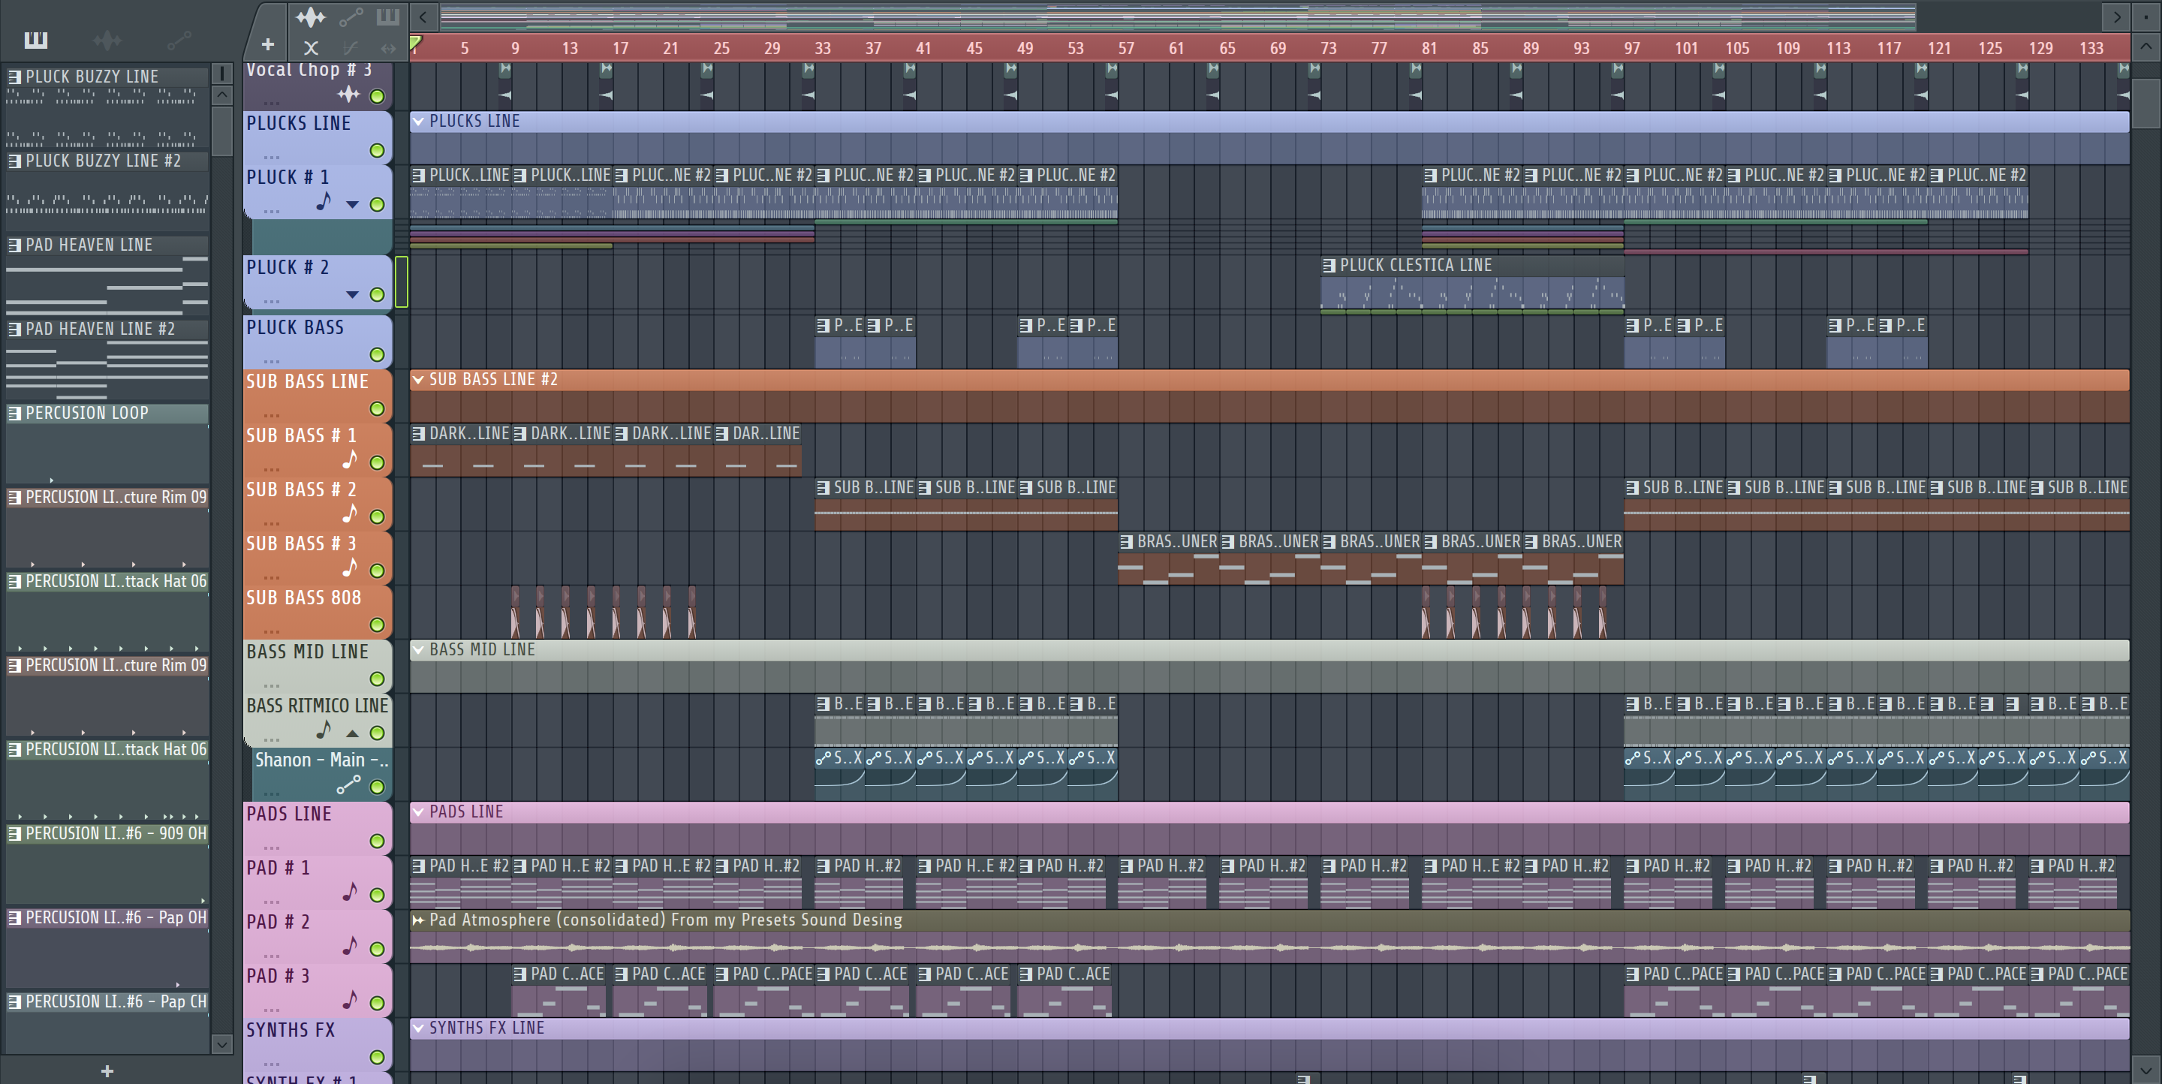Click pattern icon beside PAD HEAVEN LINE in picker

click(14, 245)
